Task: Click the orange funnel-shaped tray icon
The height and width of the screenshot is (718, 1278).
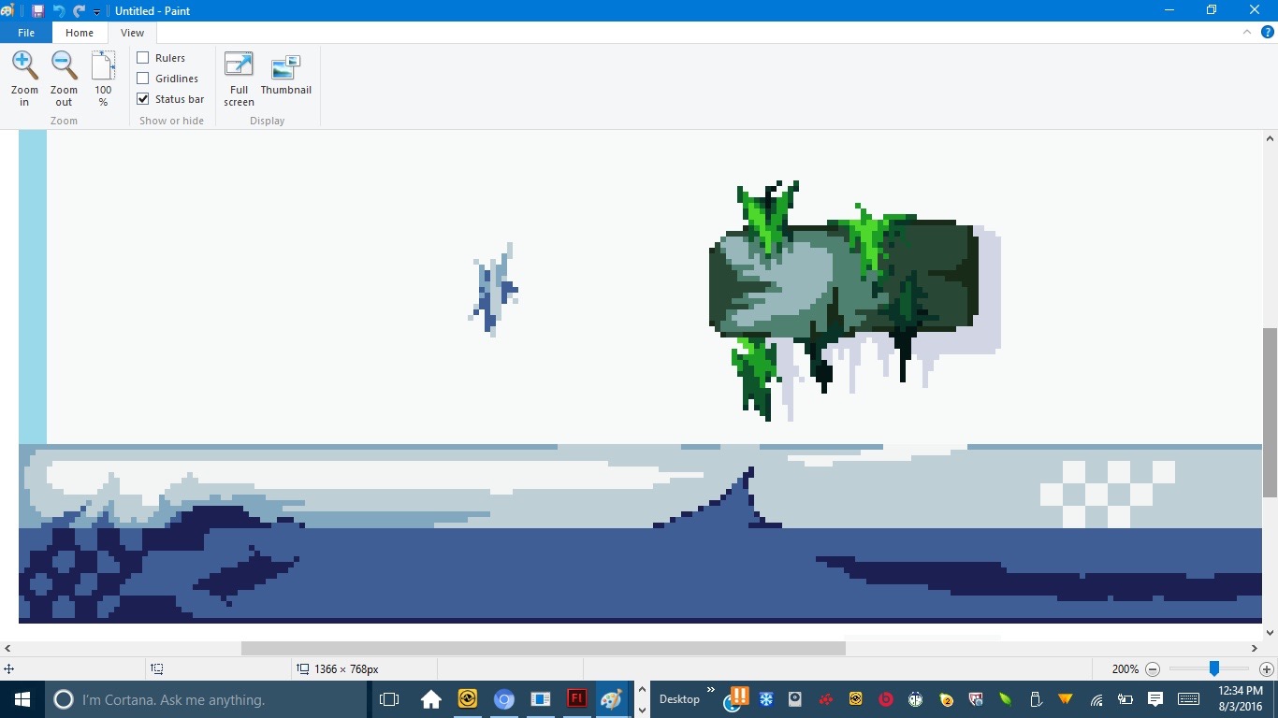Action: pyautogui.click(x=1066, y=699)
